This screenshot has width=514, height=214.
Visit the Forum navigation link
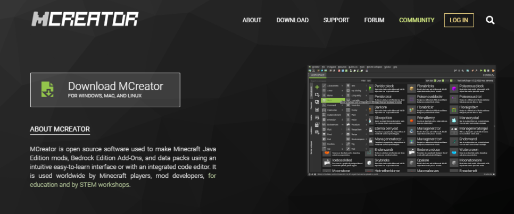click(374, 20)
